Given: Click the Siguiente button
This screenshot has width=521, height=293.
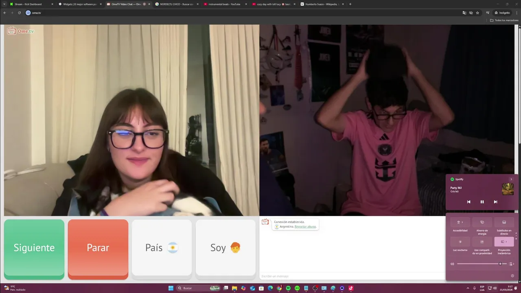Looking at the screenshot, I should point(34,249).
